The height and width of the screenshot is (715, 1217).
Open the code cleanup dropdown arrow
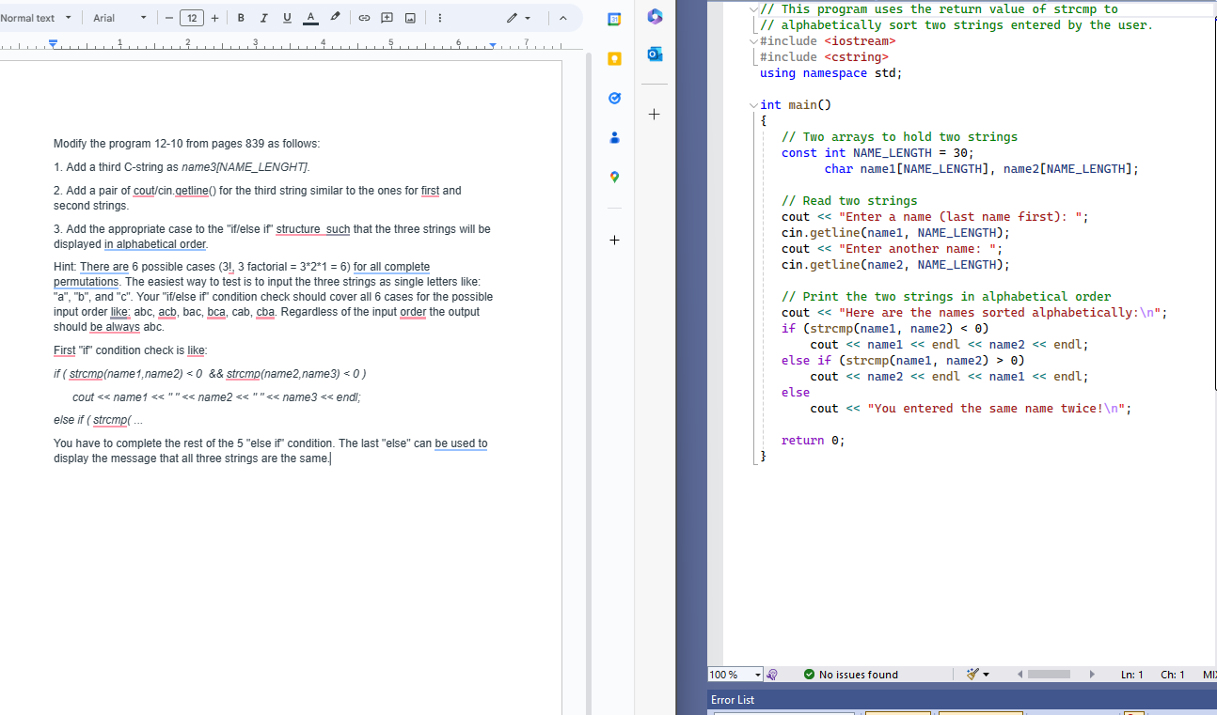[986, 675]
